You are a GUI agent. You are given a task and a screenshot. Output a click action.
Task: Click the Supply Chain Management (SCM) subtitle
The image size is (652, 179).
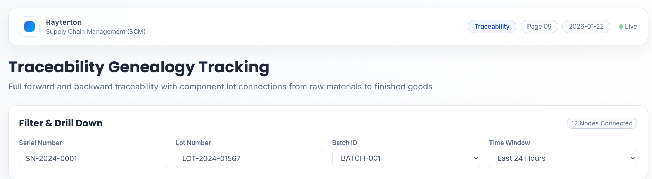[x=95, y=32]
